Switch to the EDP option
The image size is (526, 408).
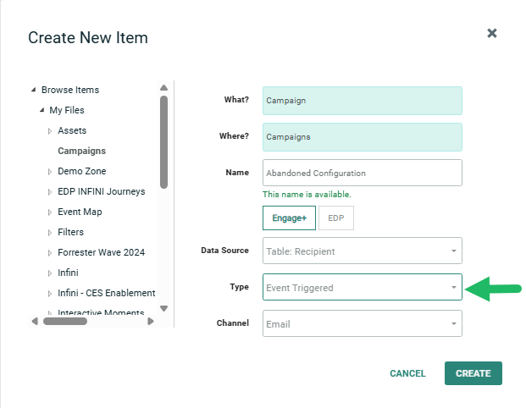[336, 218]
